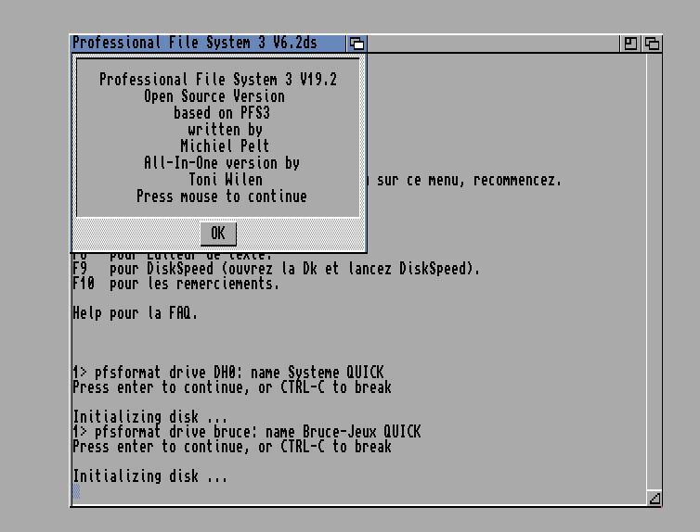The height and width of the screenshot is (532, 700).
Task: Click the name 'Toni Wilen' in dialog
Action: tap(226, 180)
